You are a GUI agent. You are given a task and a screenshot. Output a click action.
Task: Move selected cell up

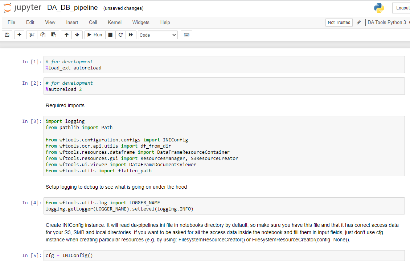(66, 35)
